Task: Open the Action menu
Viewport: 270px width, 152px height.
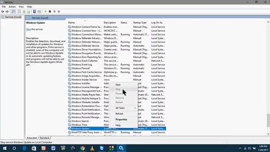Action: pyautogui.click(x=12, y=7)
